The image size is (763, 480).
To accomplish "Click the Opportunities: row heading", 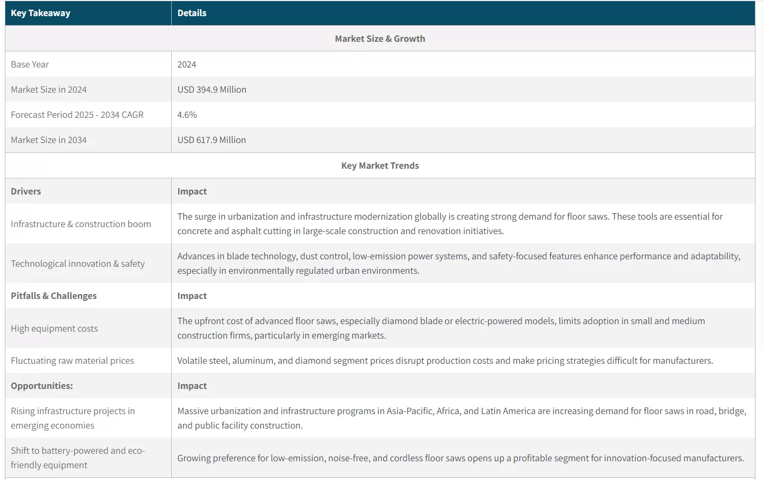I will click(x=42, y=386).
